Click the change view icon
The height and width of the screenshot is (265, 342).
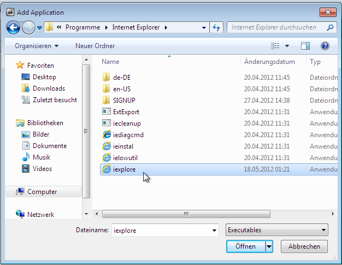[275, 46]
